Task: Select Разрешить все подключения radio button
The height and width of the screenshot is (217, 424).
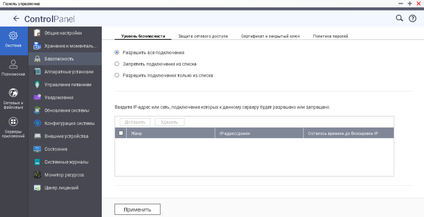Action: 117,52
